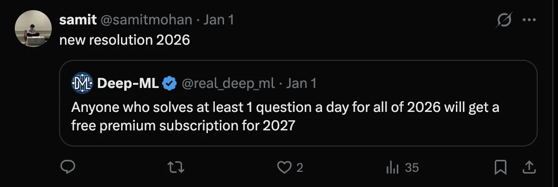This screenshot has width=558, height=187.
Task: Reply to samit's tweet
Action: (68, 168)
